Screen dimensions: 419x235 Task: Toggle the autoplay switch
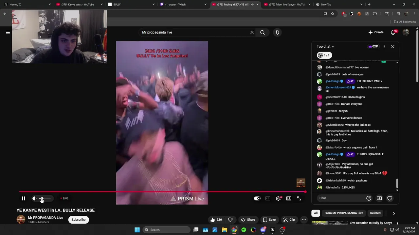257,198
